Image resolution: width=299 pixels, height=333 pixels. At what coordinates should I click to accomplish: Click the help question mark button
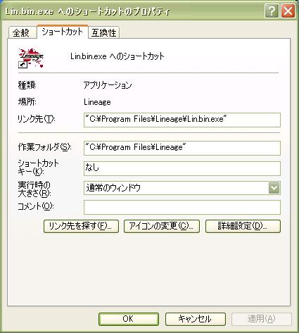[x=272, y=11]
